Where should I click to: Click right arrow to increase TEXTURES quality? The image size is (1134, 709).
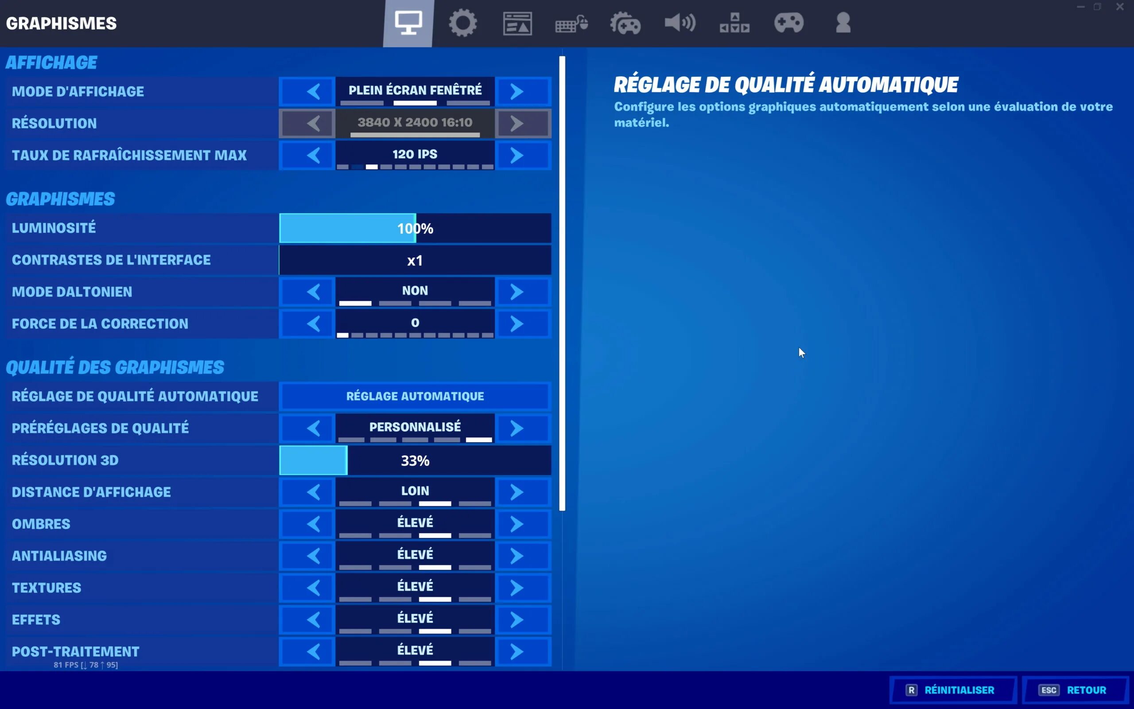coord(517,587)
